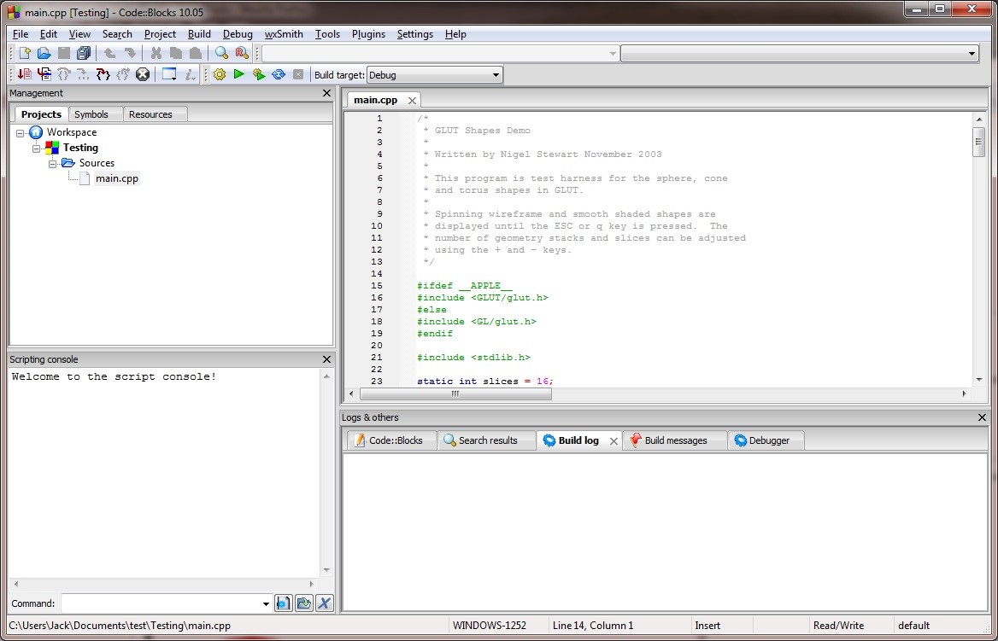998x641 pixels.
Task: Select main.cpp in the project tree
Action: (116, 178)
